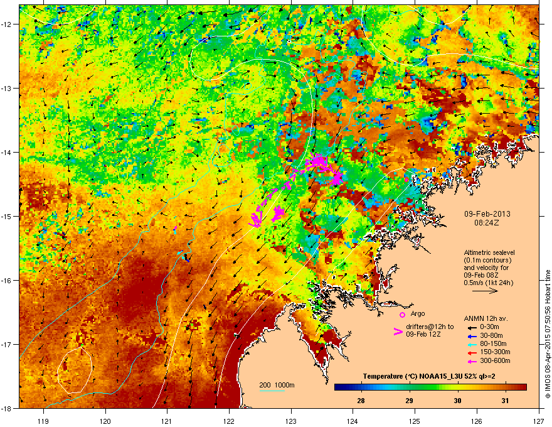Click the latitude axis label -17
This screenshot has width=552, height=427.
(x=6, y=344)
